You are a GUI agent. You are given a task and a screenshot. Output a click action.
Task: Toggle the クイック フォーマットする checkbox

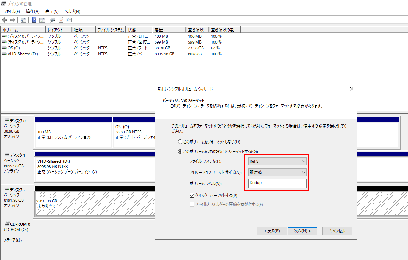point(192,195)
